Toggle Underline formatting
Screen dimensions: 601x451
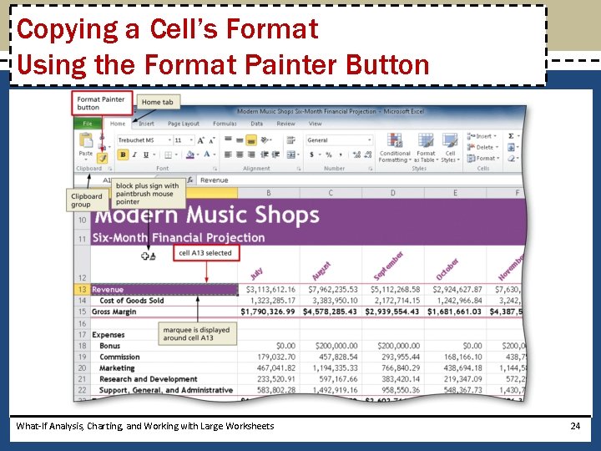pyautogui.click(x=145, y=155)
